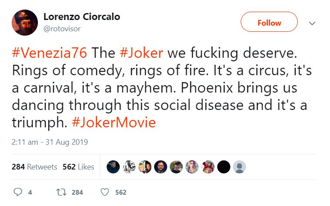Open the @rotovisor handle
Screen dimensions: 330x206
[x=62, y=29]
